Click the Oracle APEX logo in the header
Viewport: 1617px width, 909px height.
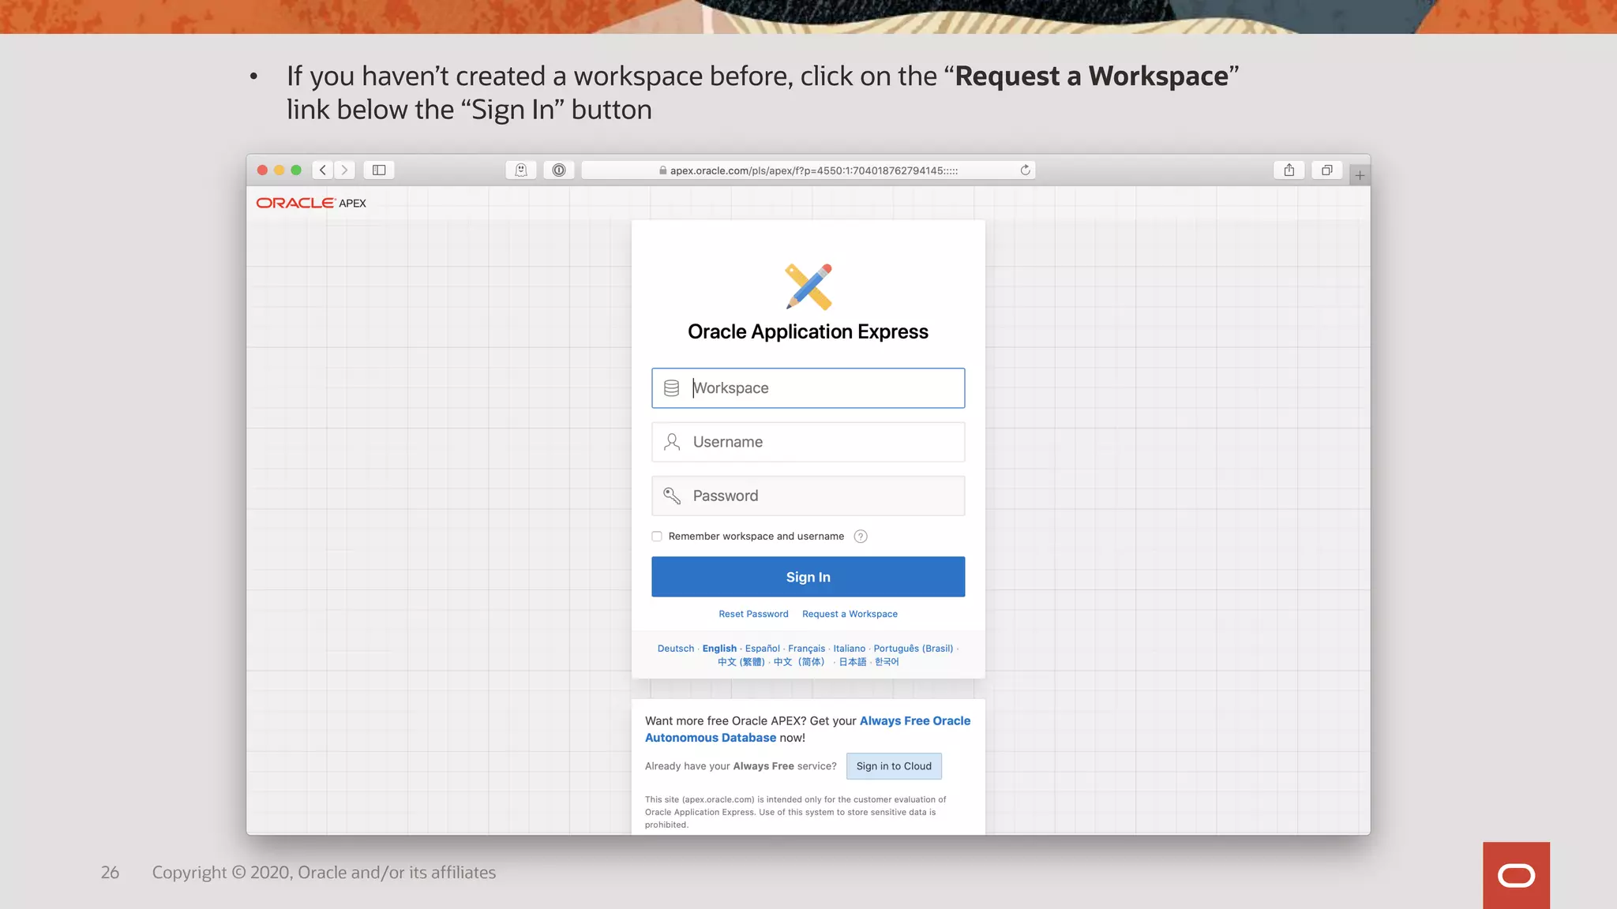click(311, 203)
